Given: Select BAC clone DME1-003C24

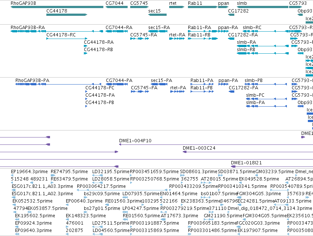Looking at the screenshot, I should point(248,152).
